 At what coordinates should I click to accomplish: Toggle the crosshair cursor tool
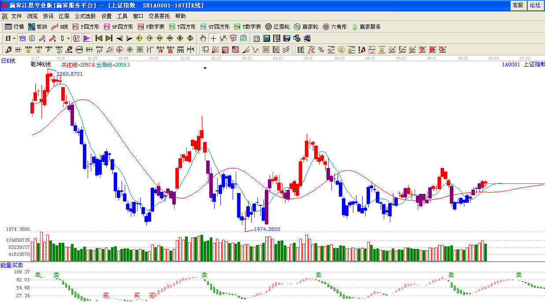[214, 38]
